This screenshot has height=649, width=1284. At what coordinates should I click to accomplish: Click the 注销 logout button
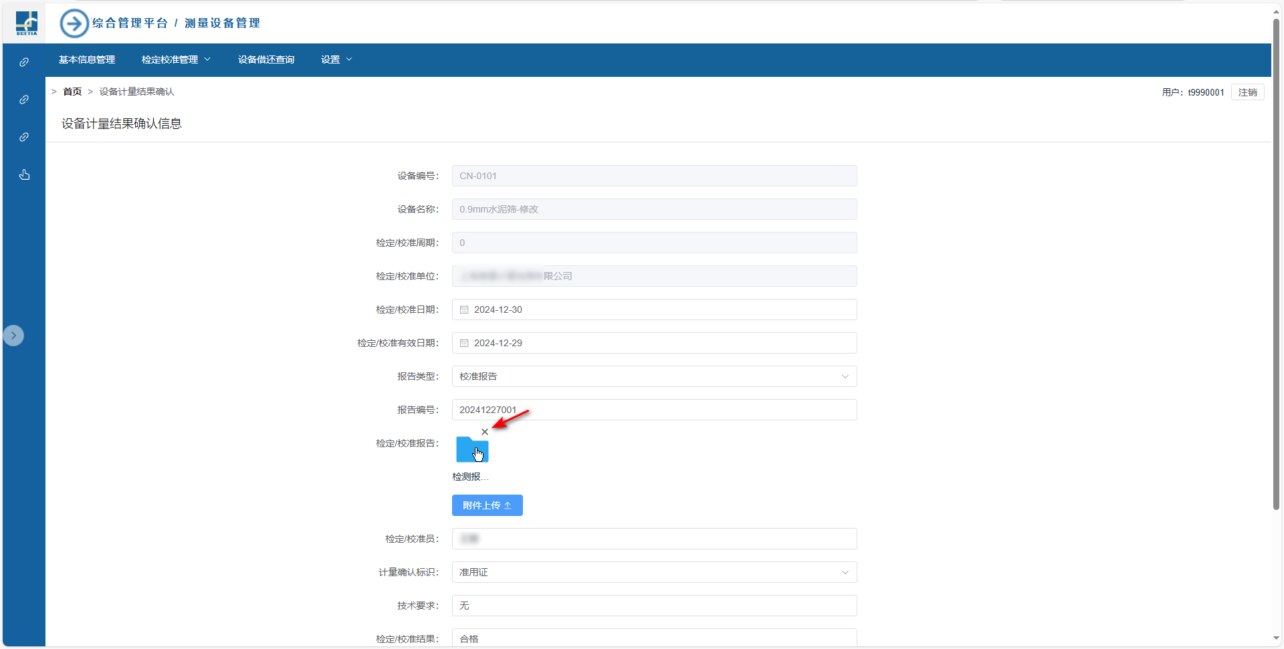[x=1247, y=93]
